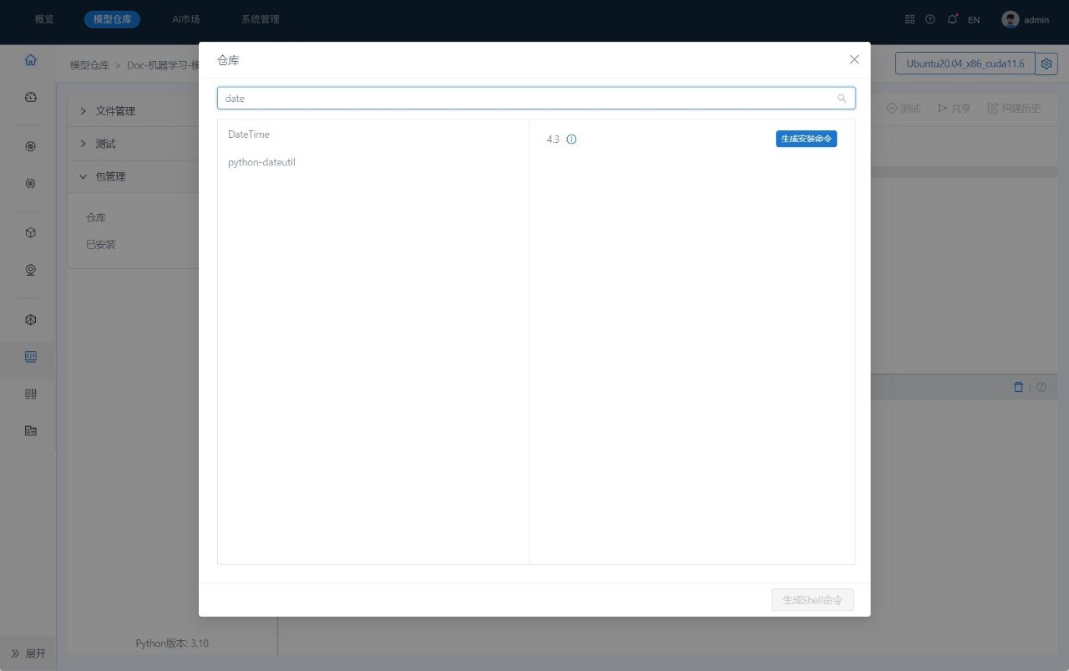Screen dimensions: 1069x671
Task: Open the help question mark icon
Action: click(x=930, y=19)
